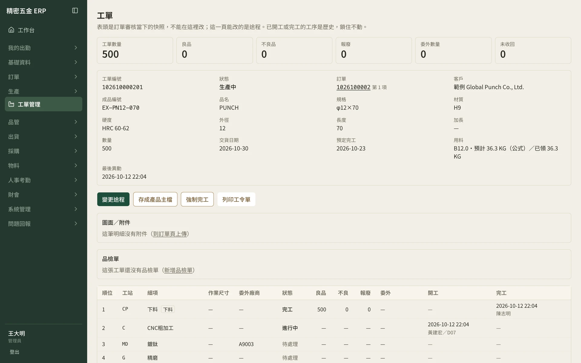
Task: Click operator 黃建宏／D07 text
Action: coord(442,332)
